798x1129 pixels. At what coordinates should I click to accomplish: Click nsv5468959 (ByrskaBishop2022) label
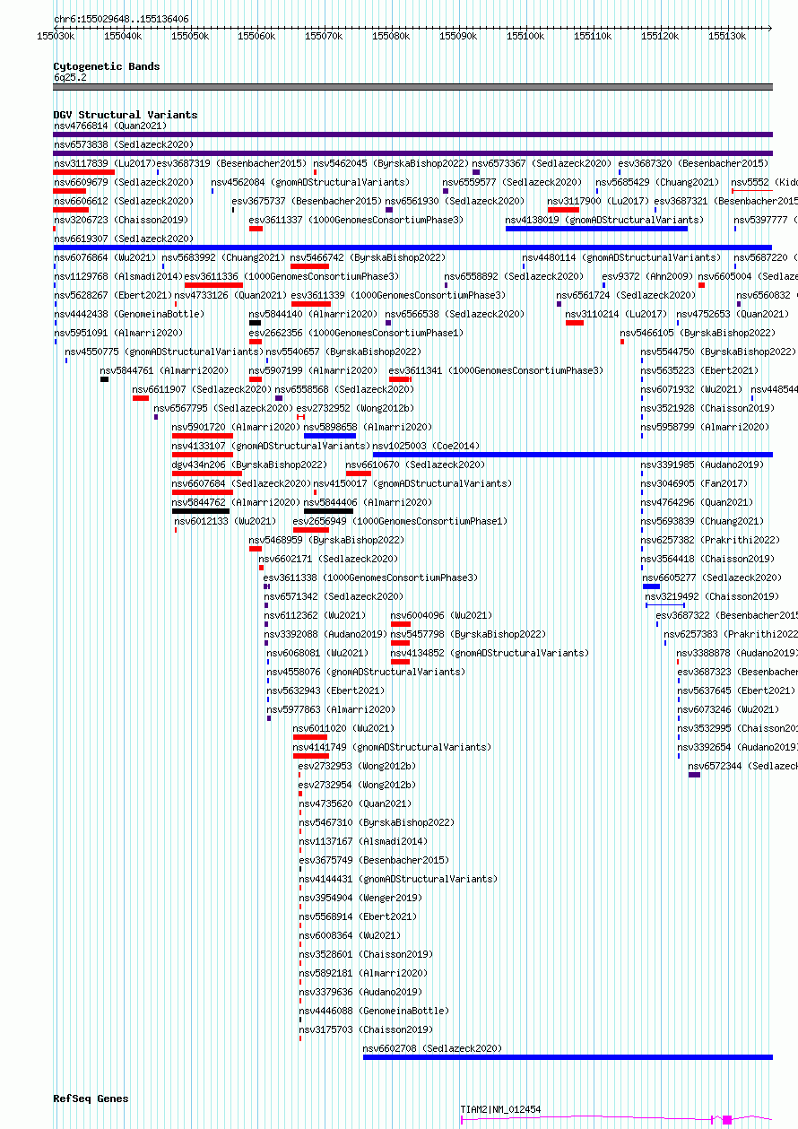(x=326, y=540)
